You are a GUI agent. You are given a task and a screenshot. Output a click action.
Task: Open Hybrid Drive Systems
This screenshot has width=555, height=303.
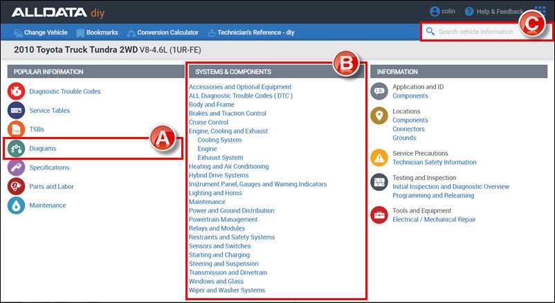(219, 175)
